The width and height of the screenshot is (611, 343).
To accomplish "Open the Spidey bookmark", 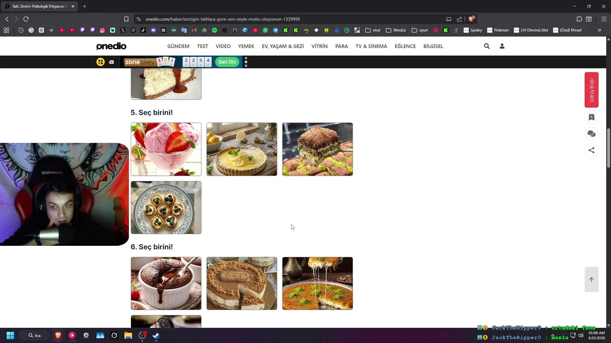I will (x=473, y=30).
